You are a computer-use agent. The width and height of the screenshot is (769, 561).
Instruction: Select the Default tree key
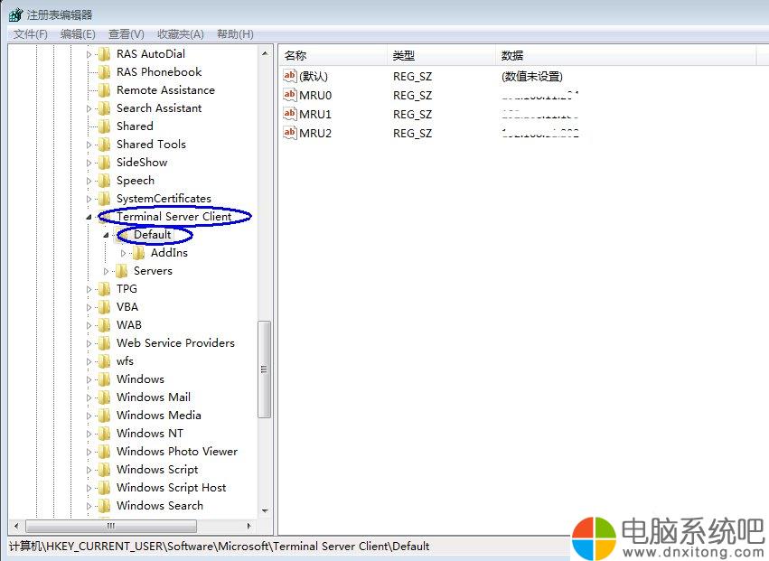pos(152,235)
